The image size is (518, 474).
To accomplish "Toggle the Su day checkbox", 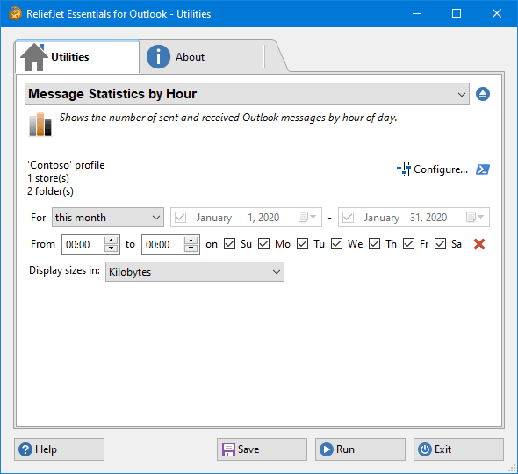I will click(230, 244).
